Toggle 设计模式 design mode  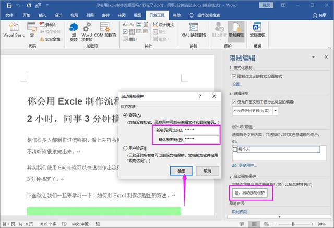click(x=163, y=25)
